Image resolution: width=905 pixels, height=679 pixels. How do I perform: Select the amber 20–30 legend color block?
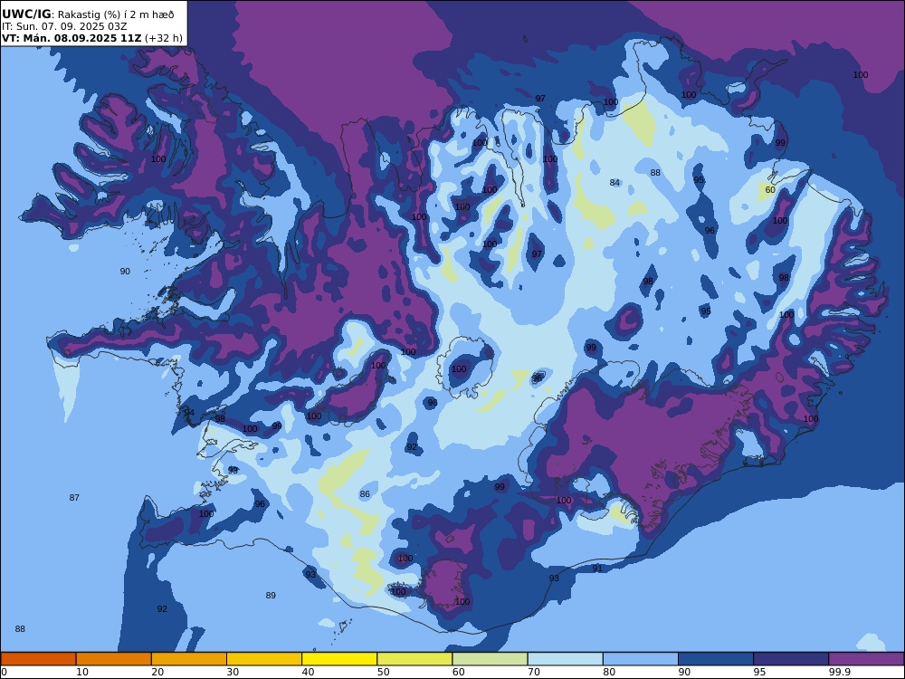(189, 659)
